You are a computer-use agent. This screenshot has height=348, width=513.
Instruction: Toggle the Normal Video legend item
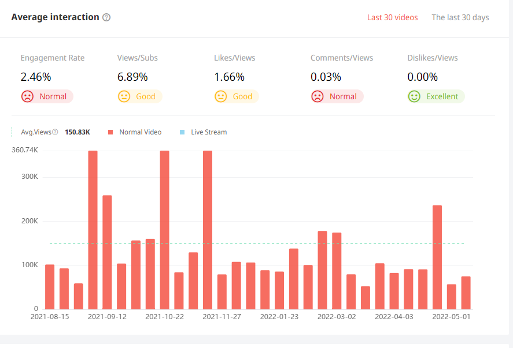click(140, 132)
